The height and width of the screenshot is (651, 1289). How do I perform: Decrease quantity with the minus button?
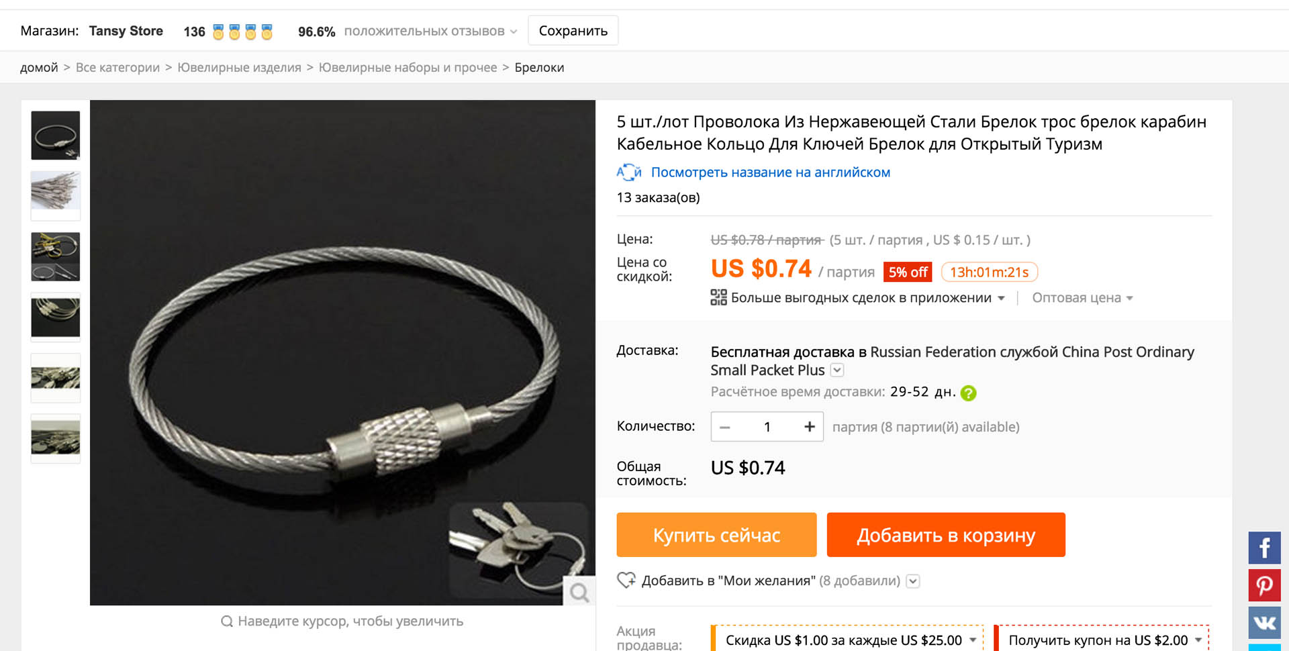[x=725, y=427]
